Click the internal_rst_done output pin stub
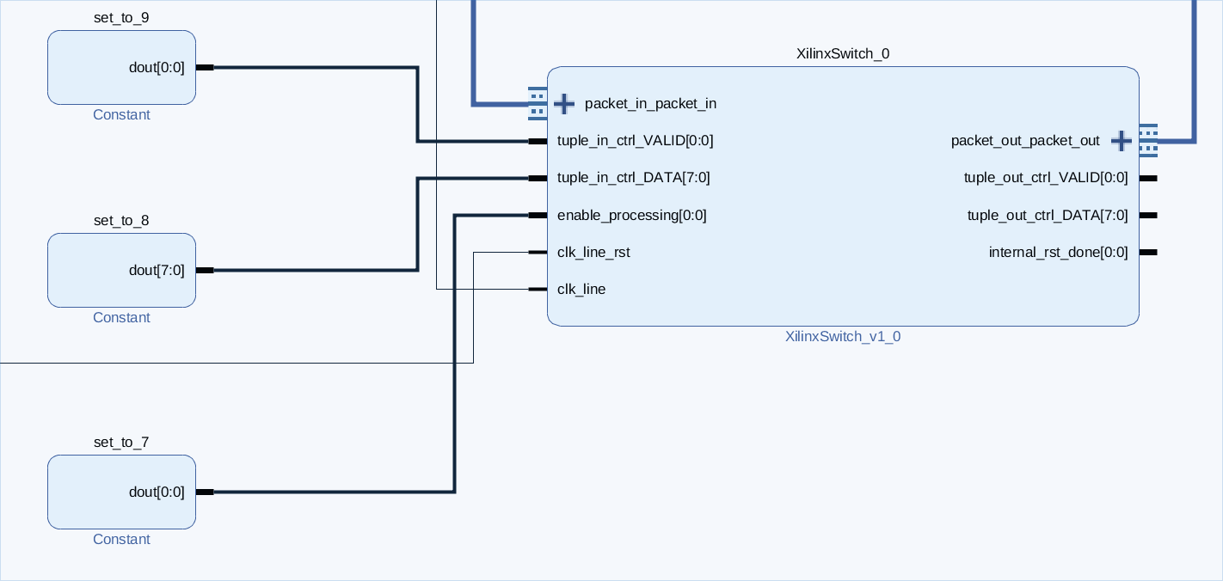Image resolution: width=1223 pixels, height=581 pixels. pyautogui.click(x=1148, y=252)
